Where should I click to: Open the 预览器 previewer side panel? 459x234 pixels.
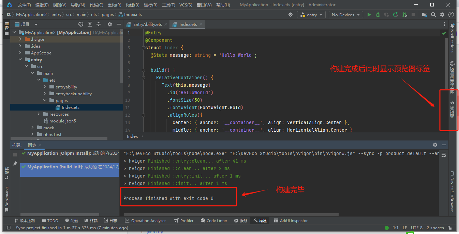pos(452,109)
